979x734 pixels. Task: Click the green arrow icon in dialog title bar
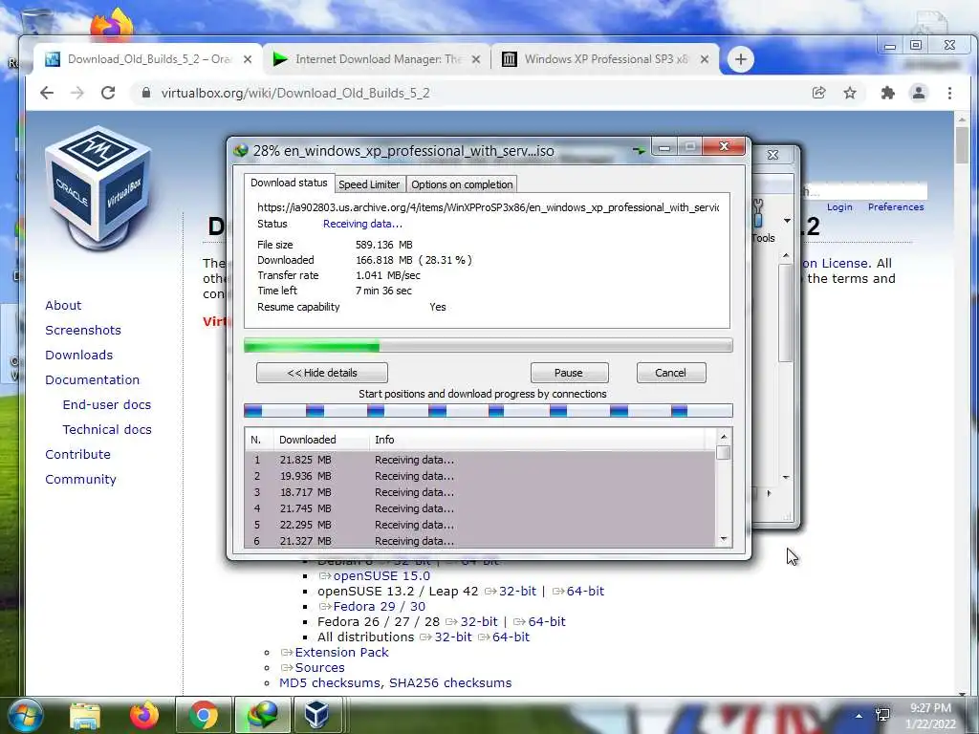pos(638,150)
